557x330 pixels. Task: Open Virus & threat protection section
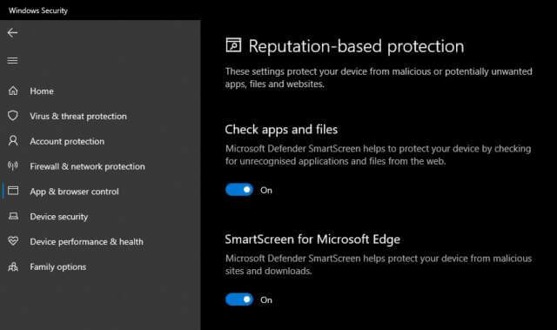coord(78,116)
